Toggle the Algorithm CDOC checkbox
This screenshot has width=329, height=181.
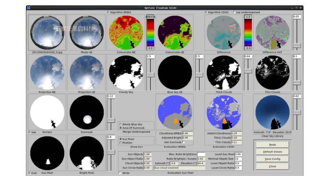pyautogui.click(x=206, y=12)
